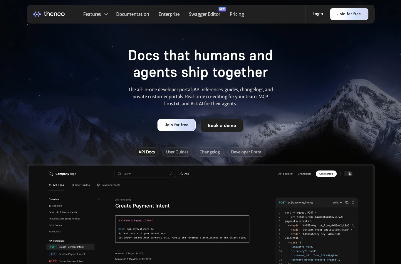Click the API Reference sidebar heading
This screenshot has width=401, height=264.
point(56,241)
